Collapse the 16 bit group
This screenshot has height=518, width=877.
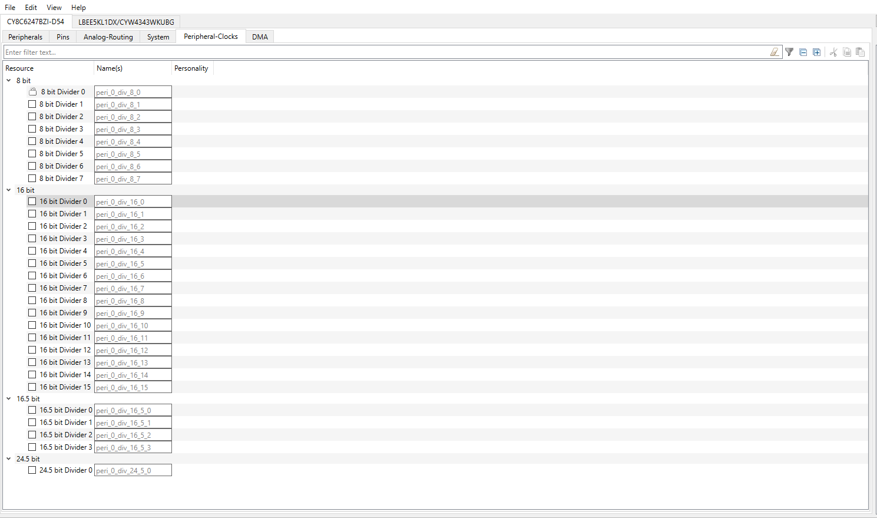[x=9, y=190]
